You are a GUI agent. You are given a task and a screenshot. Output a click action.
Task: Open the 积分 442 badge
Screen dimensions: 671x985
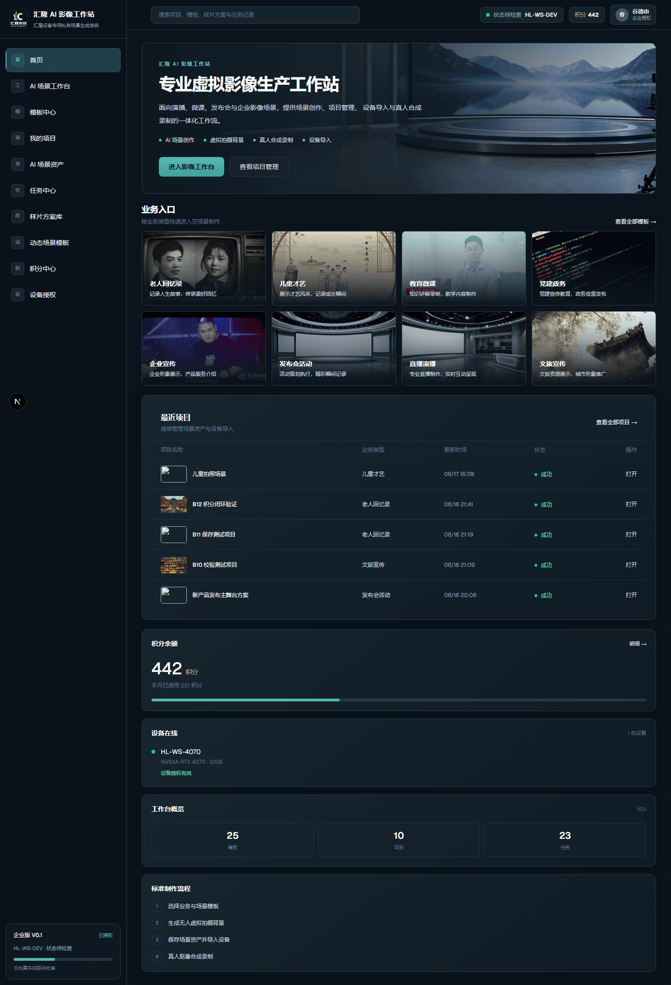(587, 15)
